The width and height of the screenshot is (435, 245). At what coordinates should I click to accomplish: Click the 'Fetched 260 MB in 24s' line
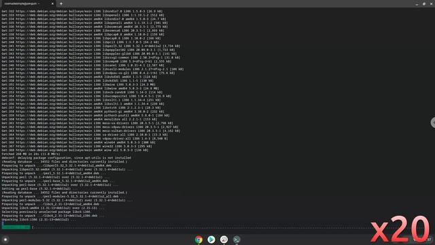pos(31,154)
